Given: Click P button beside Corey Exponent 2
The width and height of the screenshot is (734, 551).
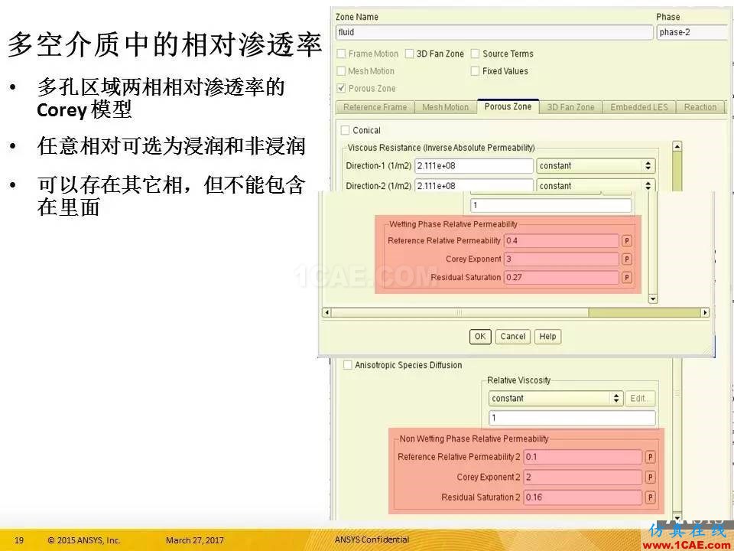Looking at the screenshot, I should (650, 477).
